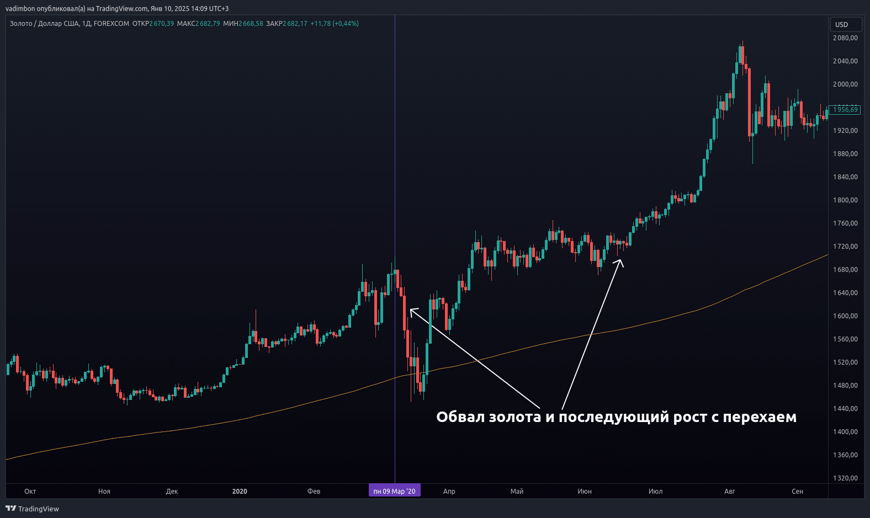Click the vadimbon author name in header
The width and height of the screenshot is (870, 518).
[x=20, y=8]
